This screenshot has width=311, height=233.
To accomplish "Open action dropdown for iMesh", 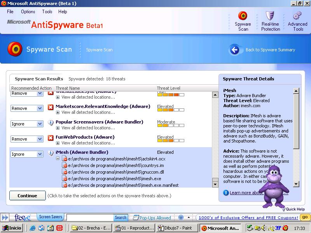I will tap(40, 154).
